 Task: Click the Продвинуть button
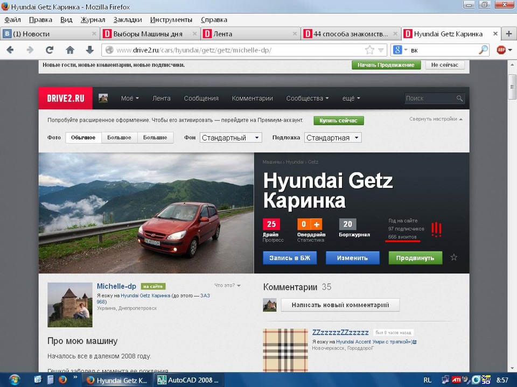tap(415, 258)
